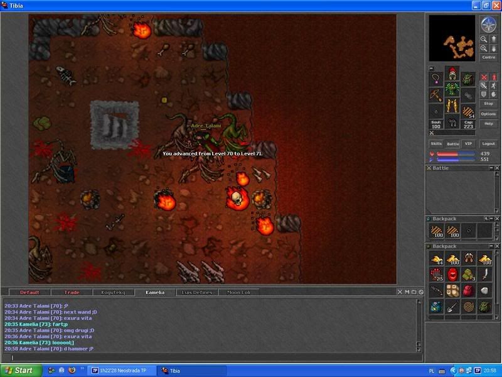Select the first 100 bolts stack

point(436,231)
